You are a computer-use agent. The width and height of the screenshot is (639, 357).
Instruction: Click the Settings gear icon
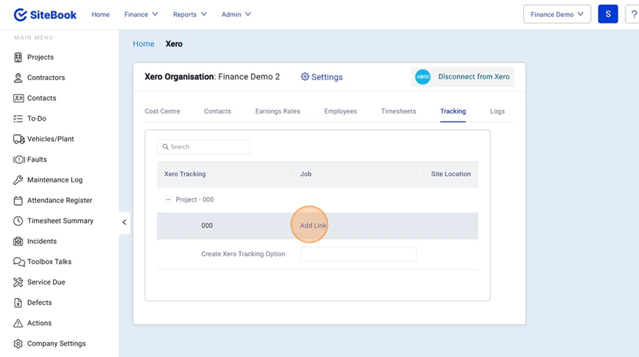coord(305,77)
